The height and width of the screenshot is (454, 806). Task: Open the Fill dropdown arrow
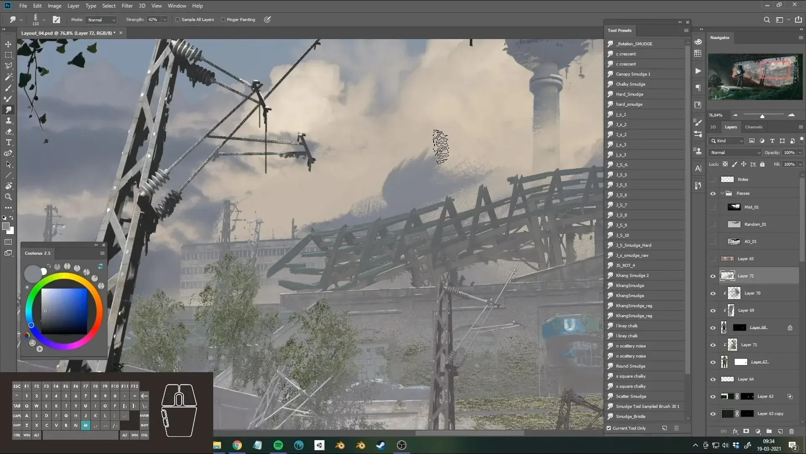(800, 164)
